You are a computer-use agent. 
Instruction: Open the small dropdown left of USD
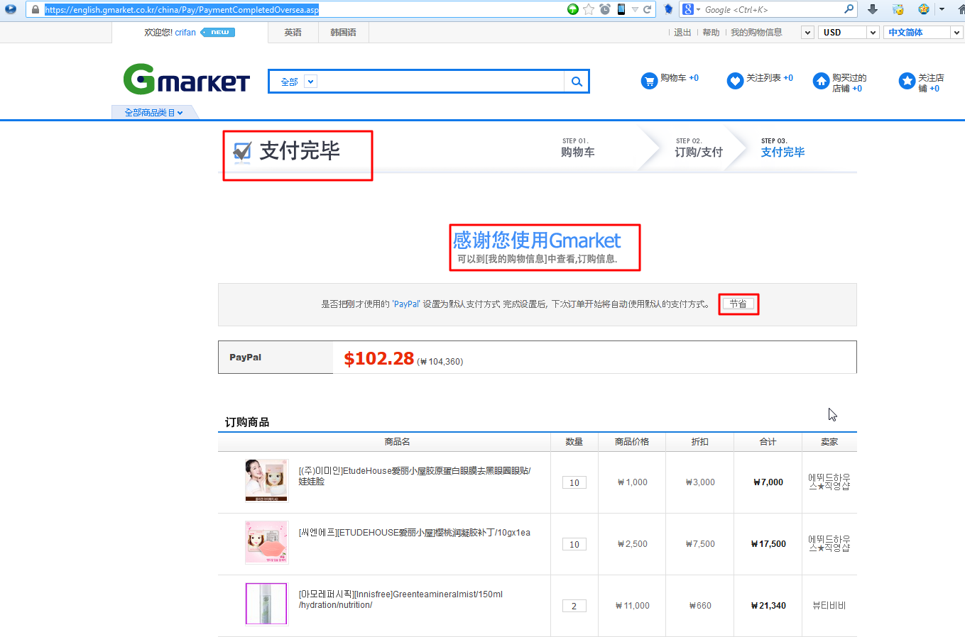[x=807, y=33]
